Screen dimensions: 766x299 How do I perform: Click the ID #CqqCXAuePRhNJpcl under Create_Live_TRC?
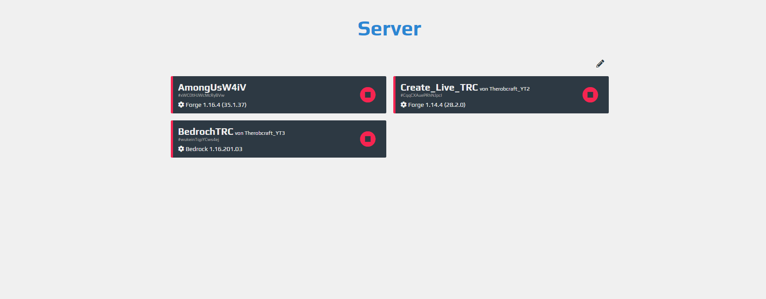point(421,95)
